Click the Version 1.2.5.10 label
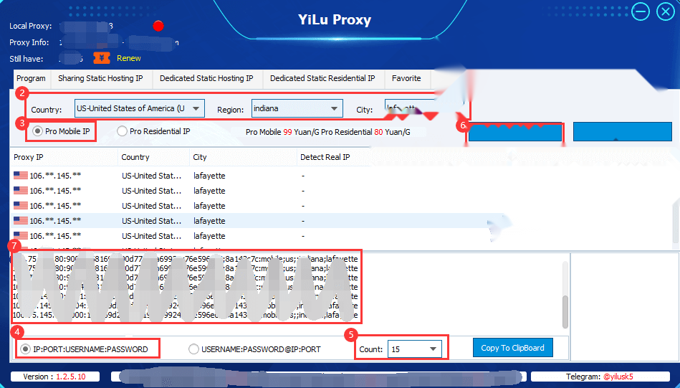 point(54,377)
